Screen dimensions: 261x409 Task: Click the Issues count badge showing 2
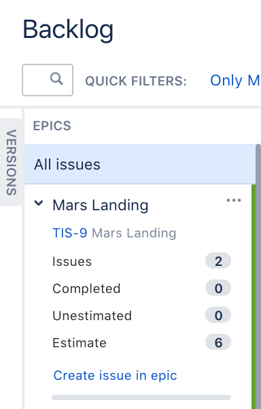click(218, 261)
